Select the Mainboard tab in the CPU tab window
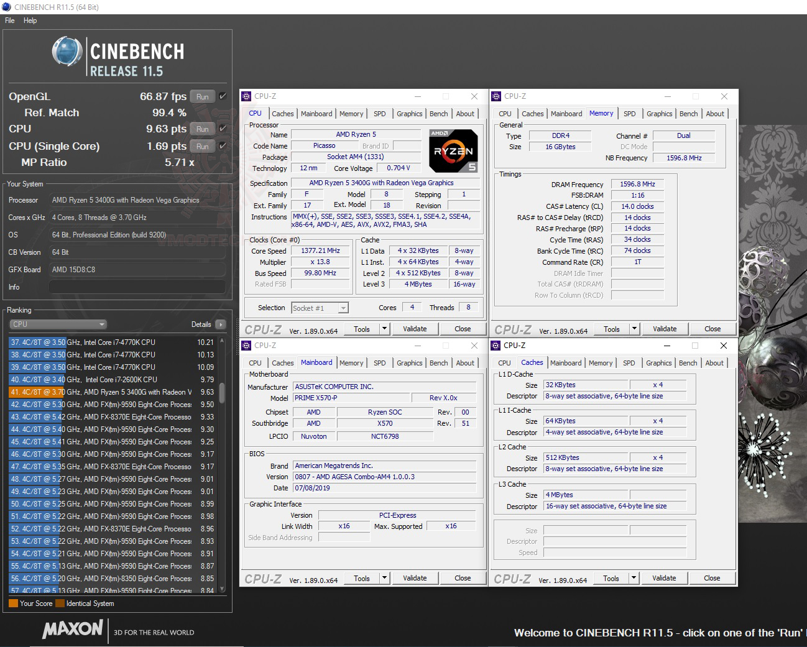 click(x=316, y=114)
